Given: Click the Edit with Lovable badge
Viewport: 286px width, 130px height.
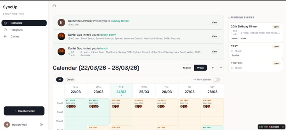Looking at the screenshot, I should (x=269, y=127).
